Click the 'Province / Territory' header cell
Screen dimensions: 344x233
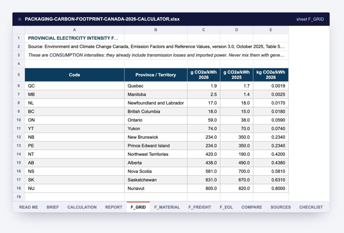pos(156,75)
